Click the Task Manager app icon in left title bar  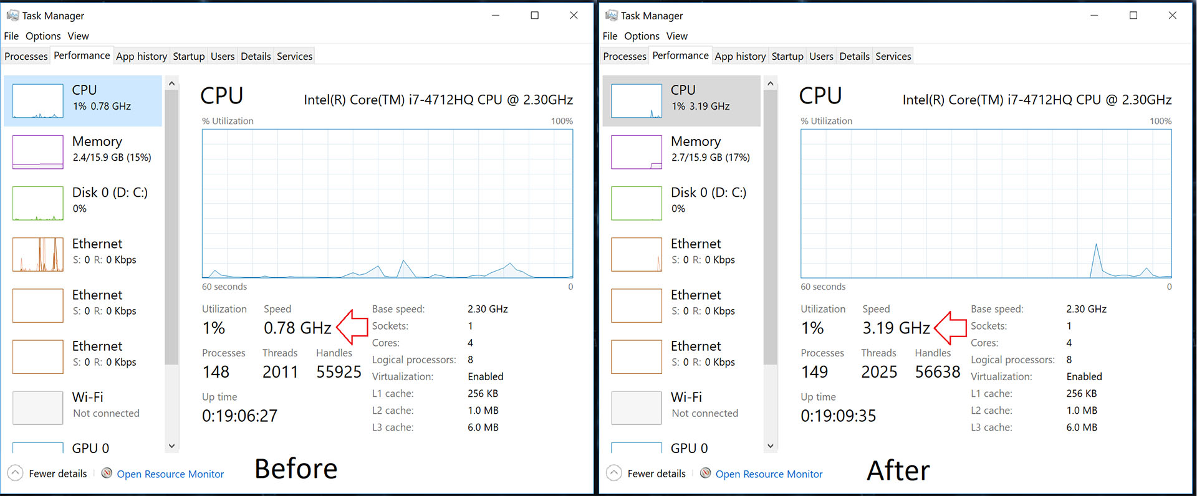click(x=12, y=15)
